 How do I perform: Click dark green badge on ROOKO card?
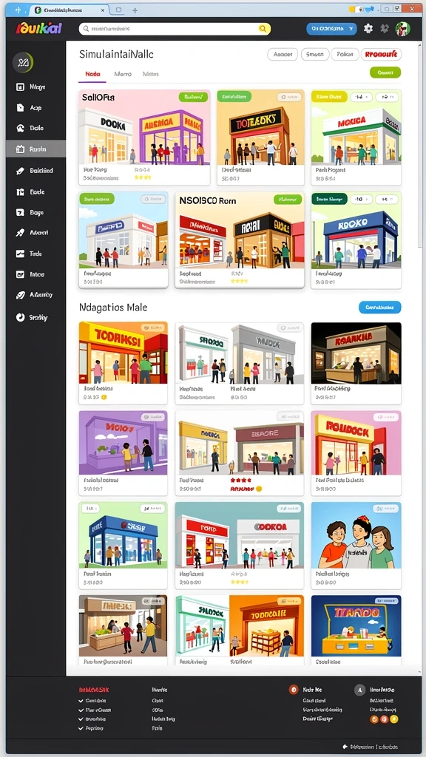pyautogui.click(x=329, y=199)
